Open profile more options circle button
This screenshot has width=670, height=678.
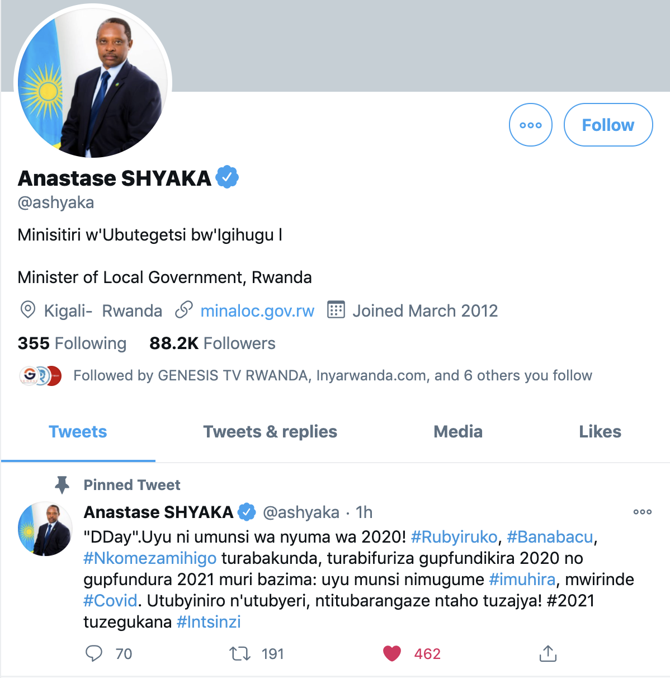(x=531, y=125)
